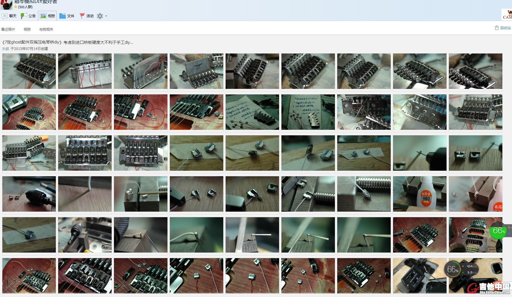Click the CAMEL advertisement banner

point(507,15)
